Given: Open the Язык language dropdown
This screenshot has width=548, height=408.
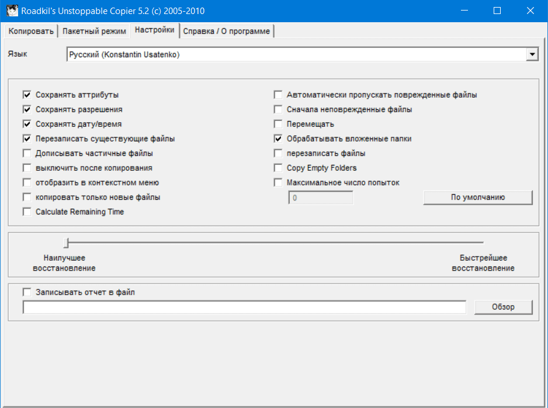Looking at the screenshot, I should pos(302,54).
